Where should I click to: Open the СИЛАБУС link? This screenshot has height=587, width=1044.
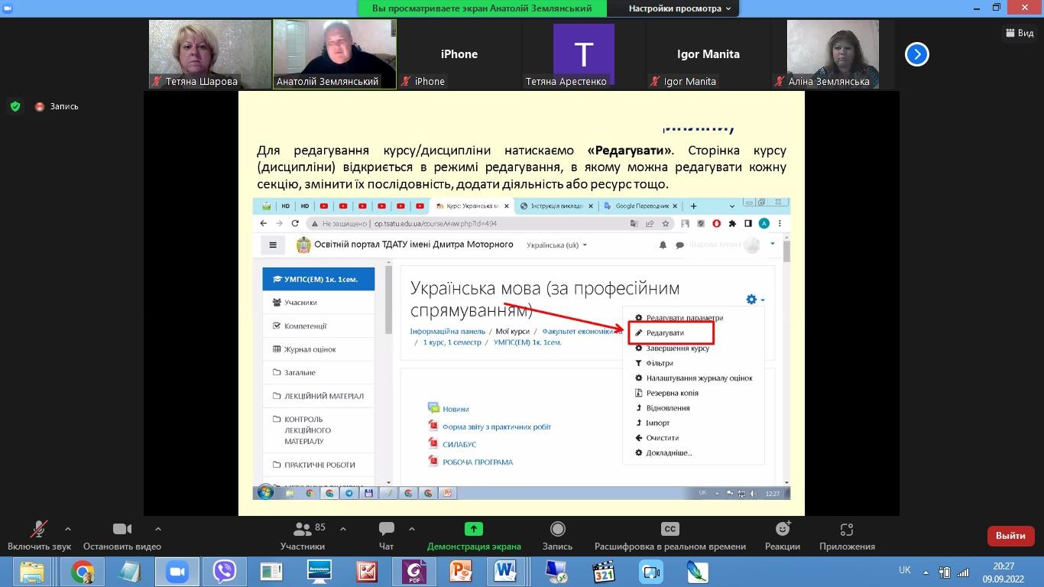[458, 443]
